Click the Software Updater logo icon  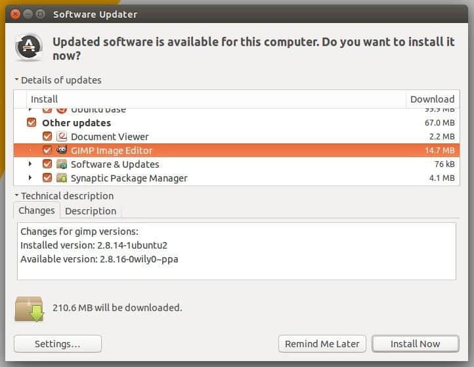(29, 46)
